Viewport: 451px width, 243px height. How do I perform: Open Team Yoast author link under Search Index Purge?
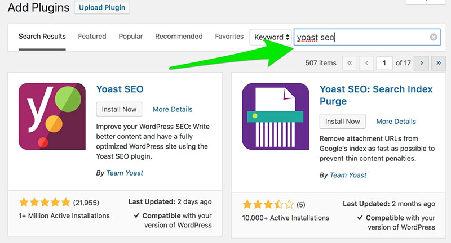(348, 175)
